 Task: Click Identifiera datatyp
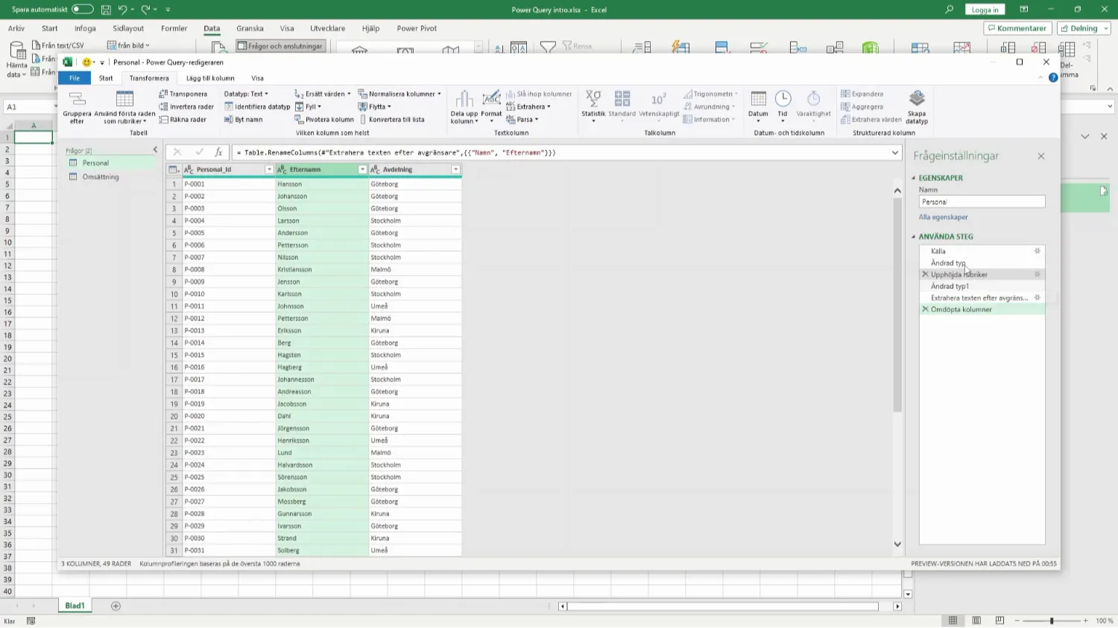point(257,107)
